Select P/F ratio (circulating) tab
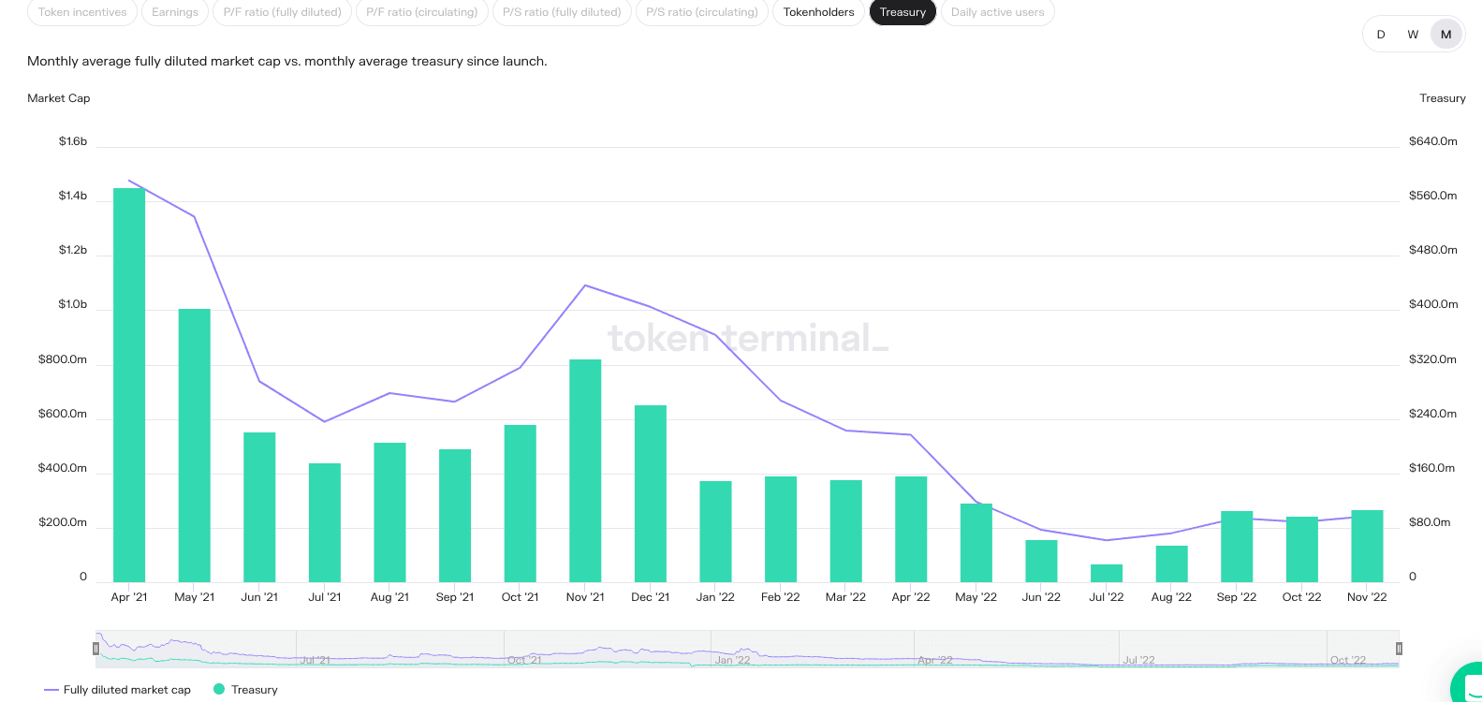This screenshot has width=1482, height=702. pos(421,12)
